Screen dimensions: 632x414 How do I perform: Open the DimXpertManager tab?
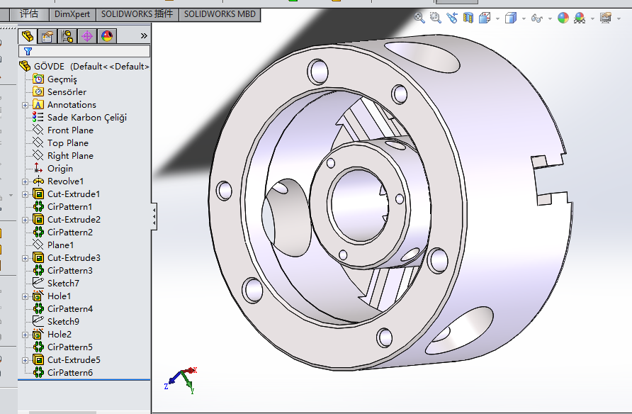point(87,36)
